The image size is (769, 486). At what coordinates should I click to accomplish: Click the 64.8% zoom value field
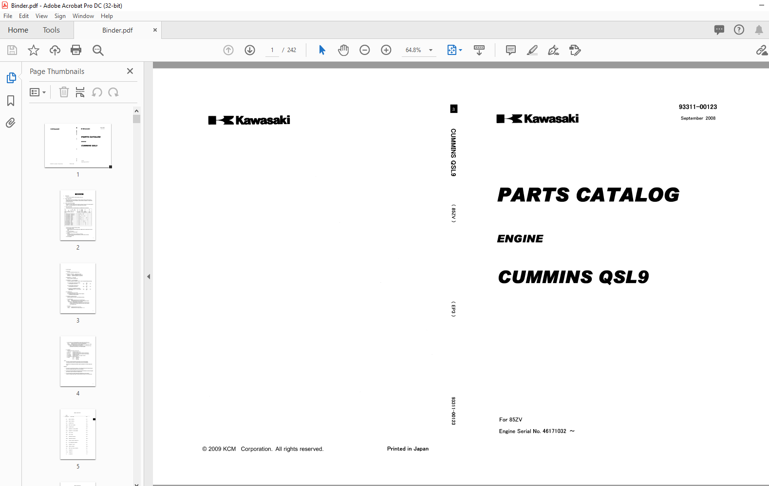coord(413,50)
